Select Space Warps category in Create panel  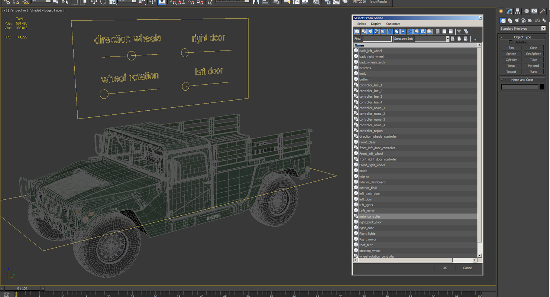[537, 21]
